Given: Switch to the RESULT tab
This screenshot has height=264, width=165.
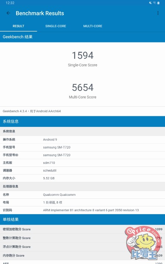Looking at the screenshot, I should [19, 26].
